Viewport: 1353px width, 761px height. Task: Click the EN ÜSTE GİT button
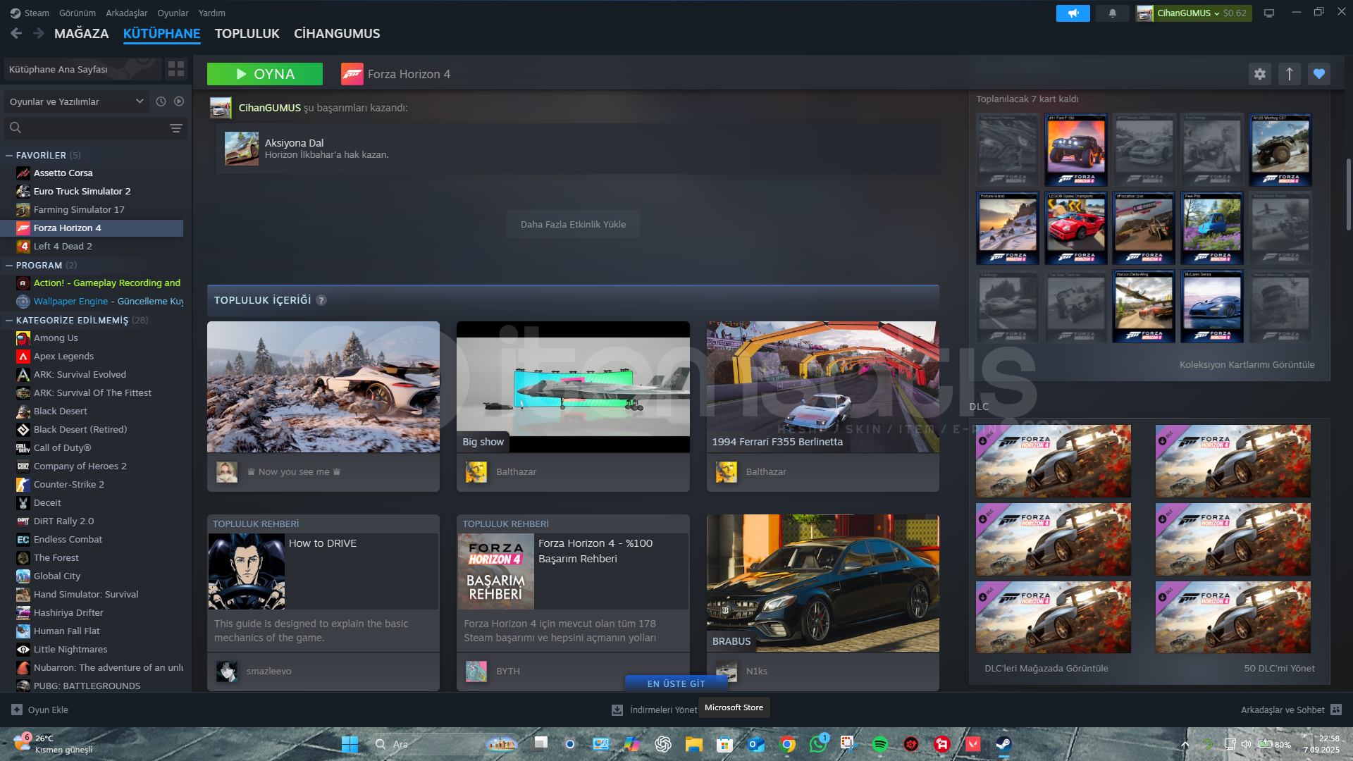pos(676,683)
